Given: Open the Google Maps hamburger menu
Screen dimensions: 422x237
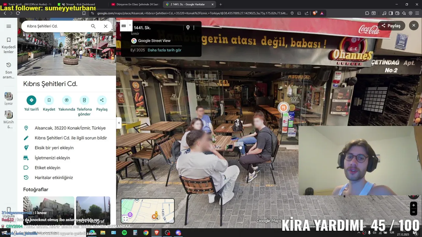Looking at the screenshot, I should tap(9, 26).
